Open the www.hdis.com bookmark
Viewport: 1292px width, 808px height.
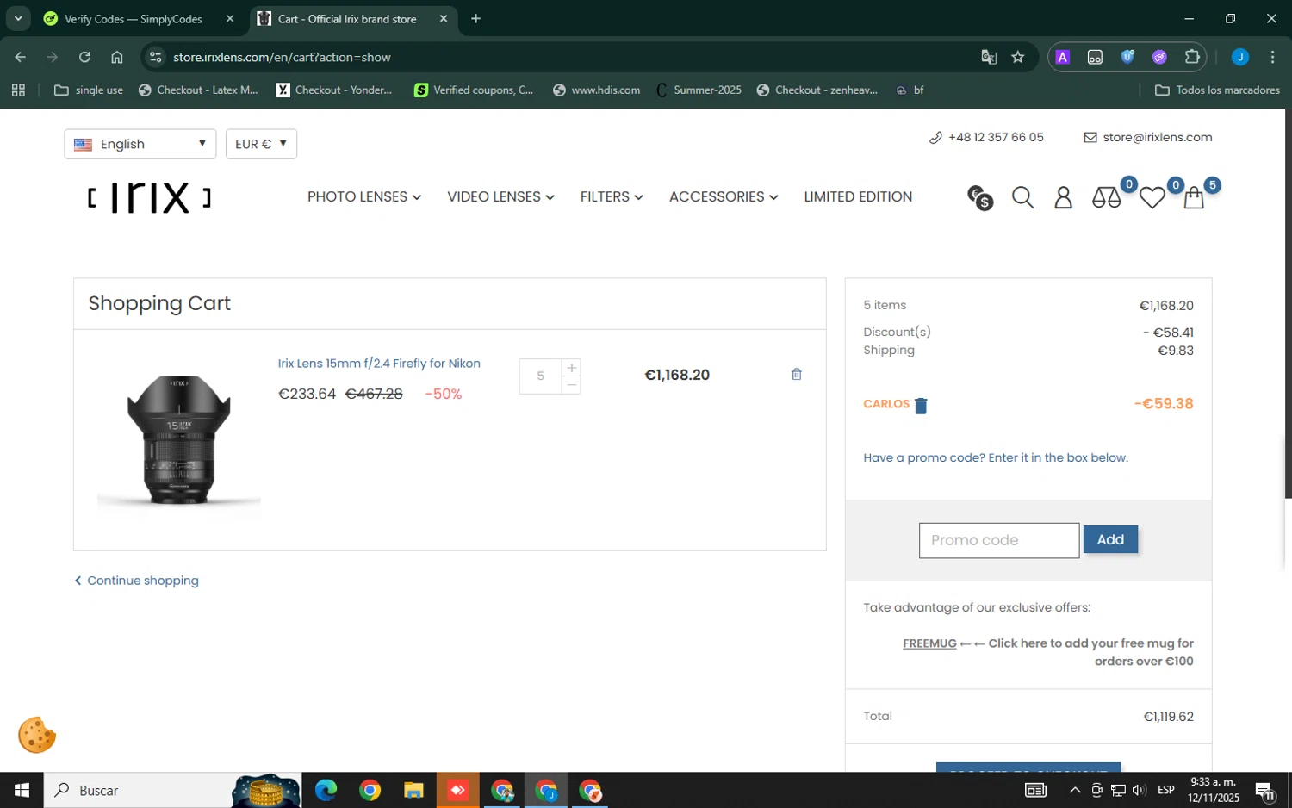coord(596,90)
